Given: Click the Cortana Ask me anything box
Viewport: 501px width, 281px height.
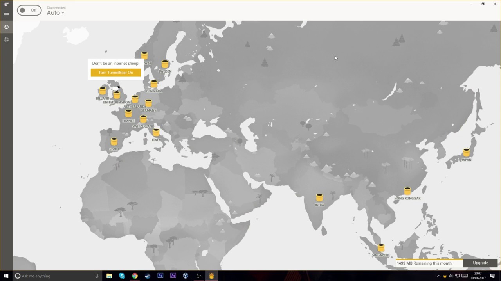Looking at the screenshot, I should pos(57,276).
